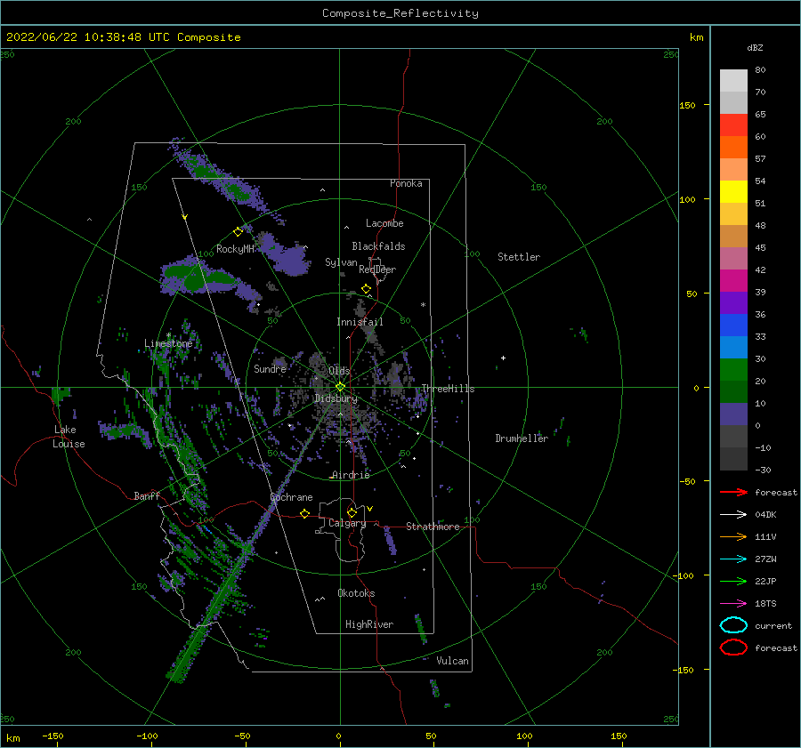
Task: Click the Cochrane label
Action: [291, 497]
